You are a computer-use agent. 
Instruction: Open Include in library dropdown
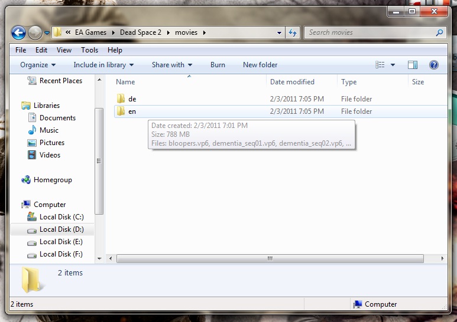pyautogui.click(x=103, y=65)
